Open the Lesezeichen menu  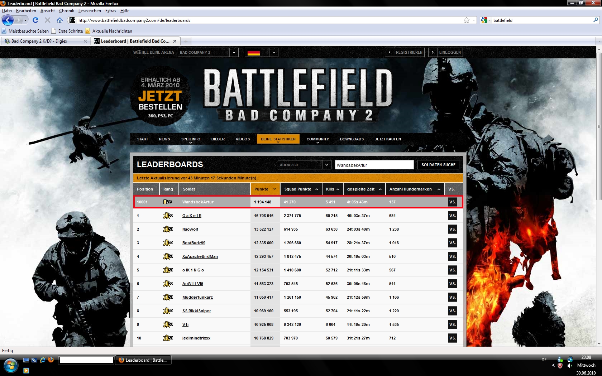pyautogui.click(x=90, y=11)
